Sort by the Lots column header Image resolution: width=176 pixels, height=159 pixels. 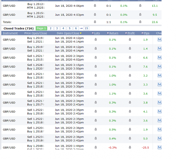[x=97, y=33]
